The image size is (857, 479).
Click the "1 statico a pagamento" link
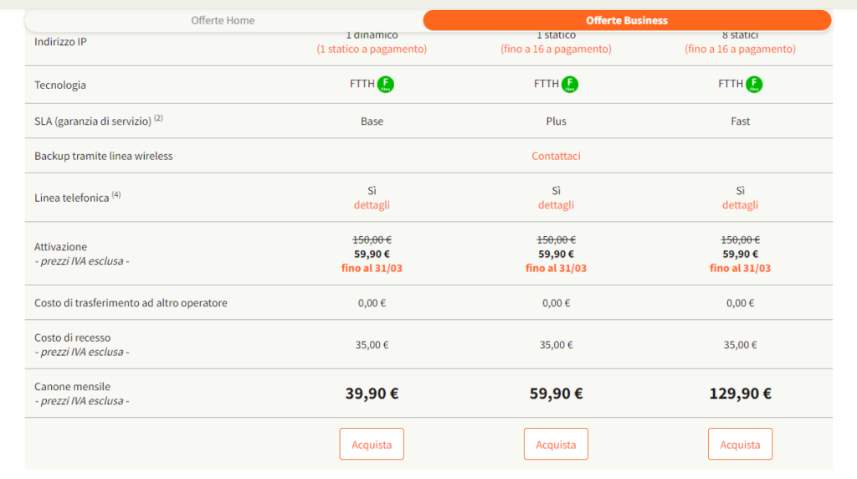(x=372, y=49)
